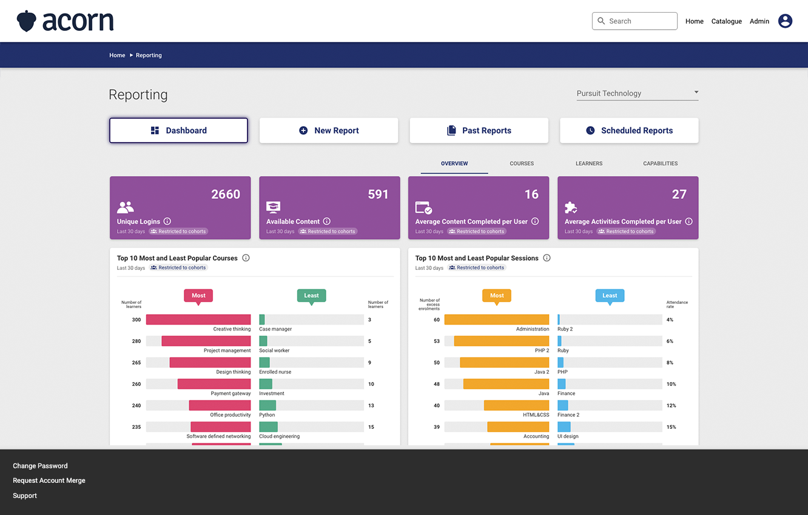808x515 pixels.
Task: Click the 'Accounting' session label
Action: click(x=536, y=437)
